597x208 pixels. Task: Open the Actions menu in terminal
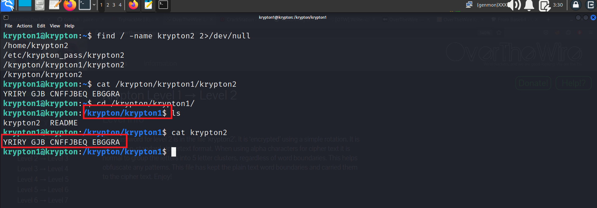(24, 26)
